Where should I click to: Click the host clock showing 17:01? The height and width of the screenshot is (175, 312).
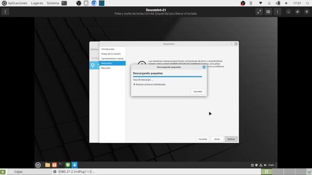coord(297,3)
